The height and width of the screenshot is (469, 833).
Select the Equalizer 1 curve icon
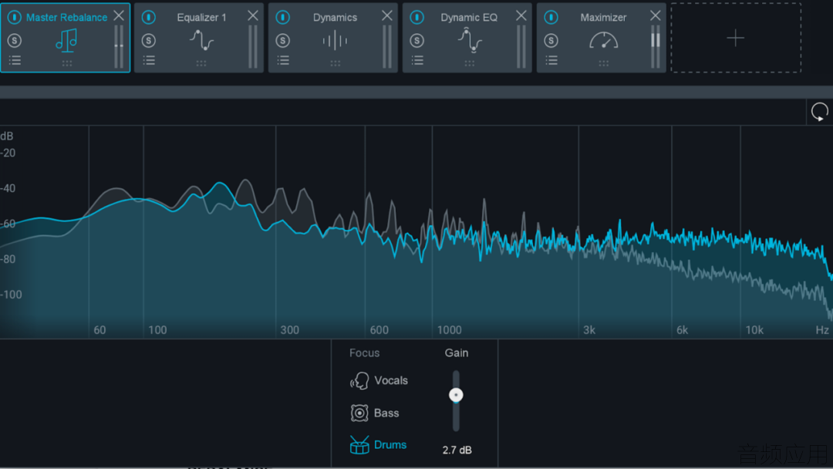201,40
